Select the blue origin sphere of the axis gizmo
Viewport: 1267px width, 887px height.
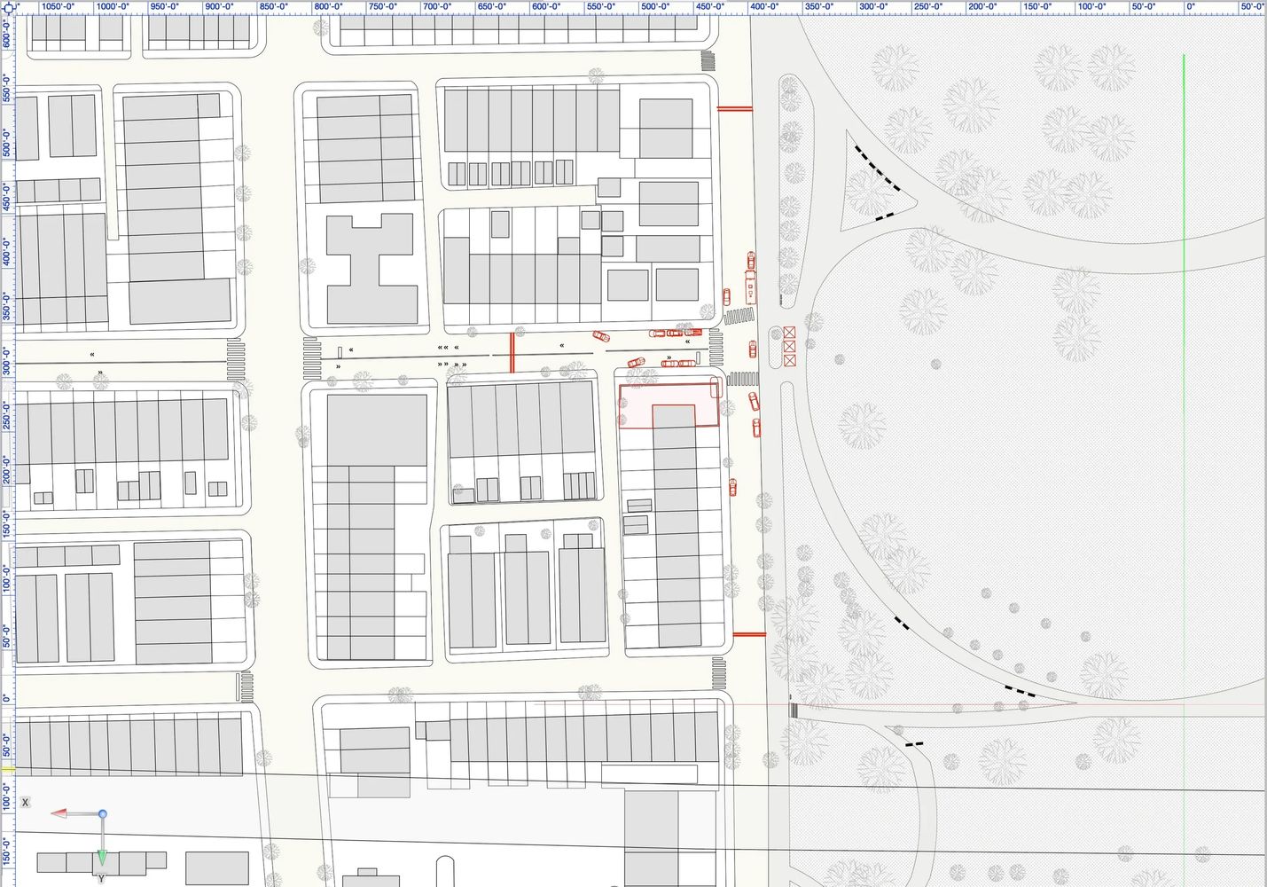(102, 813)
